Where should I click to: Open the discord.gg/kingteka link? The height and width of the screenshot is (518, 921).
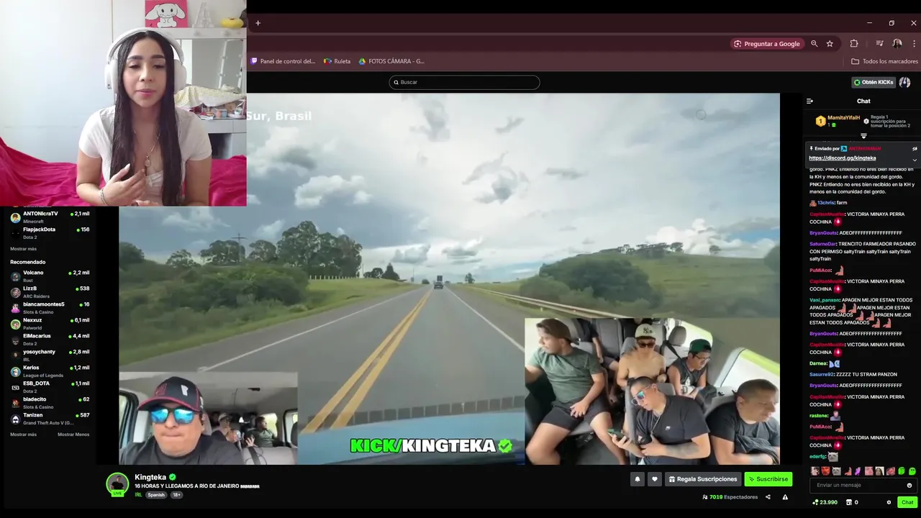[x=842, y=158]
